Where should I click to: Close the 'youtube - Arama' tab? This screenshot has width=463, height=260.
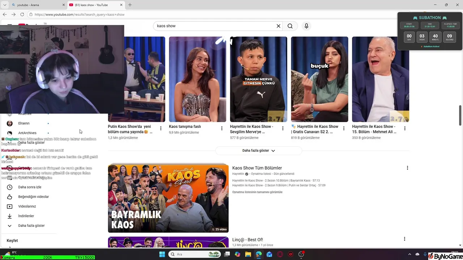click(x=63, y=5)
